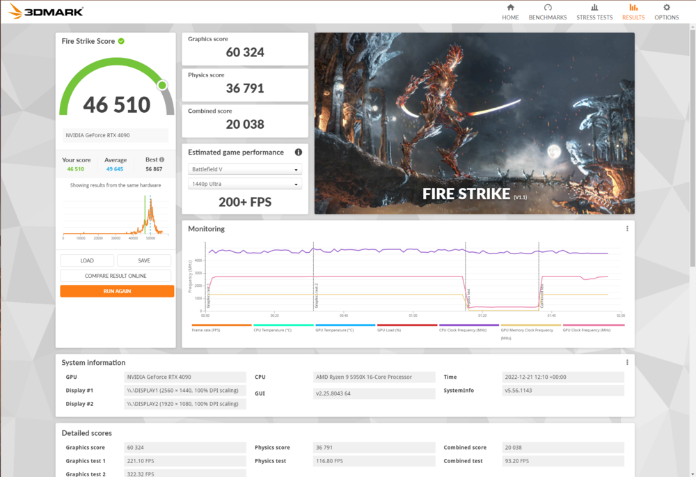Open the Home tab
Screen dimensions: 696x477
tap(510, 12)
